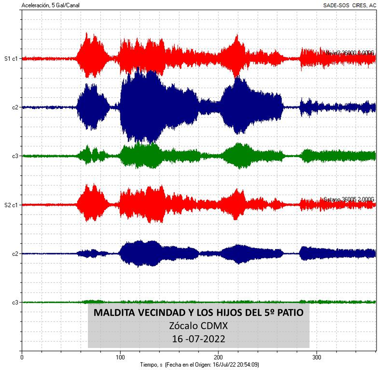Select the Nivel3 36000 2.000G annotation

pos(350,53)
